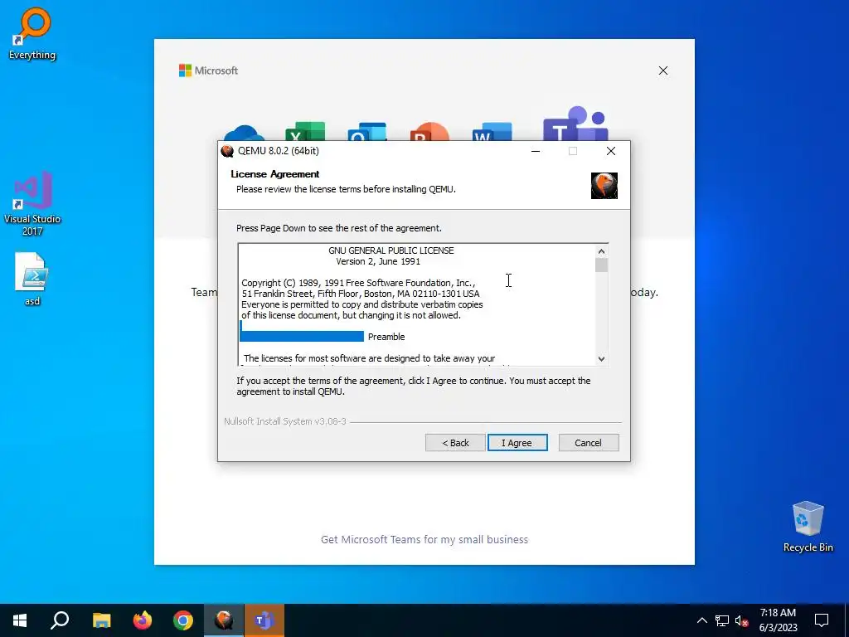Open File Explorer from taskbar
849x637 pixels.
(101, 620)
